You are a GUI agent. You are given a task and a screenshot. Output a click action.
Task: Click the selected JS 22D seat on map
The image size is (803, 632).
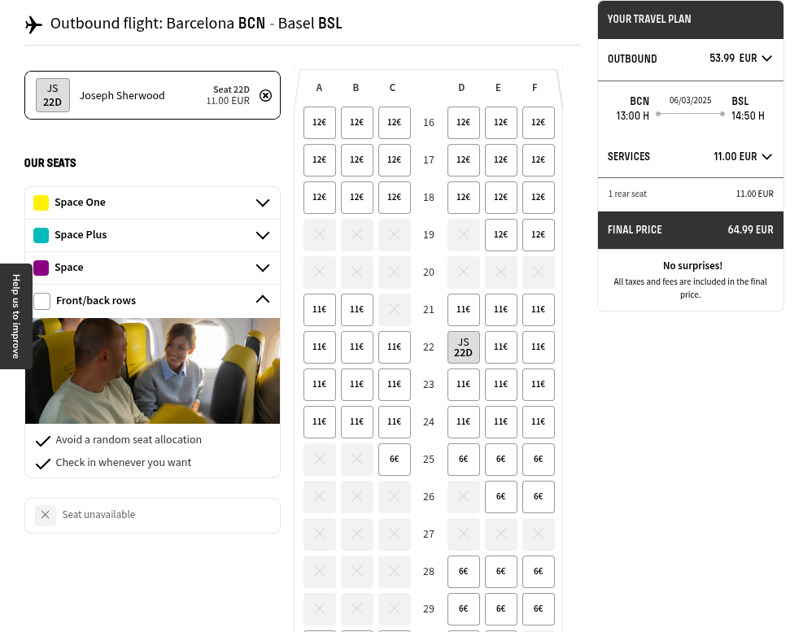[x=464, y=347]
